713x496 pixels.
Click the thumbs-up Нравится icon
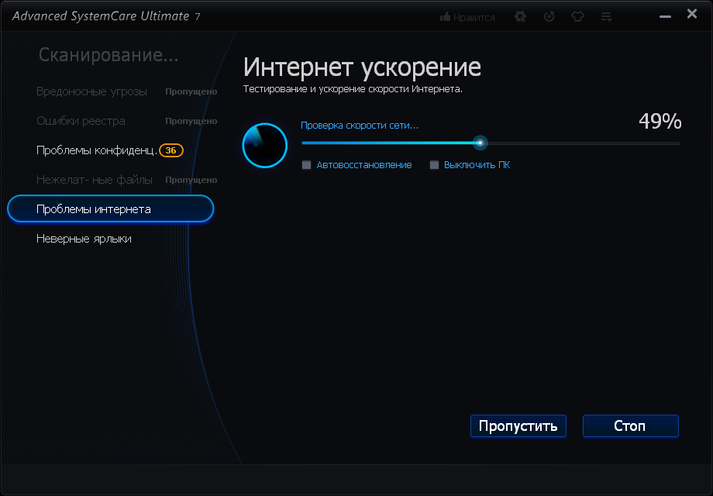(466, 15)
